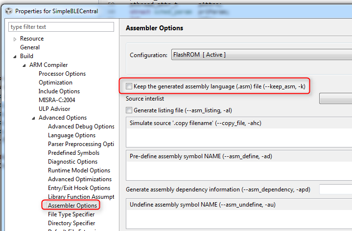Viewport: 352px width, 231px height.
Task: Click the type filter text field
Action: (x=61, y=27)
